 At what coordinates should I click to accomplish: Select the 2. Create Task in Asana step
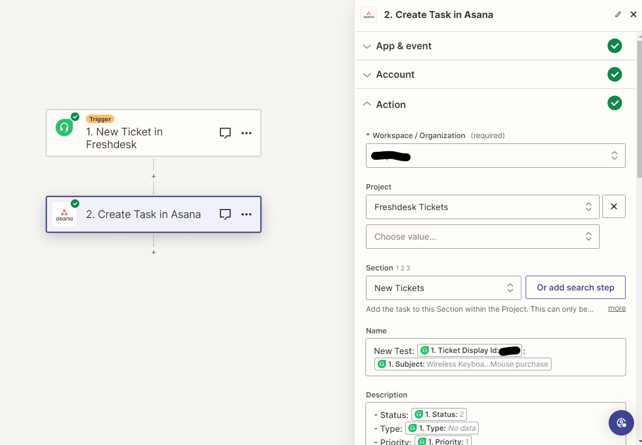[153, 214]
